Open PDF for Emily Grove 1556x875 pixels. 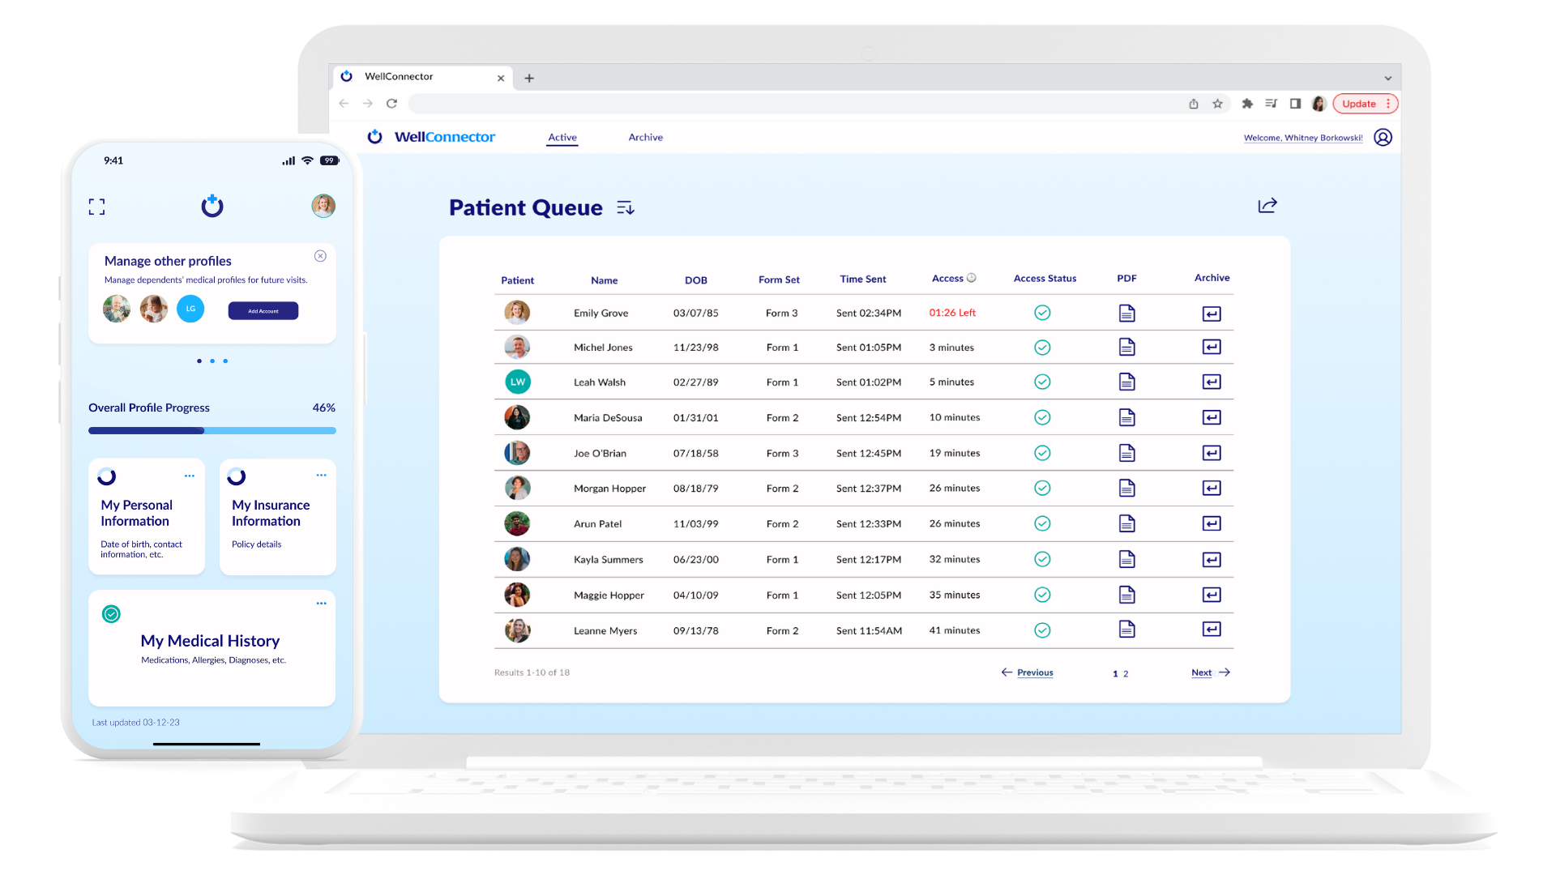(x=1126, y=313)
